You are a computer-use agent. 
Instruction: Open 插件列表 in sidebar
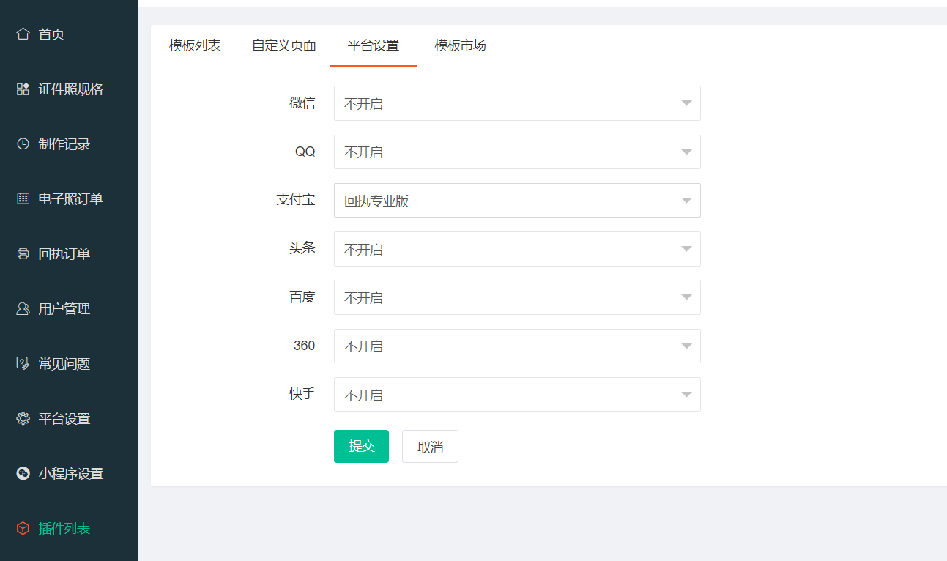click(x=69, y=528)
